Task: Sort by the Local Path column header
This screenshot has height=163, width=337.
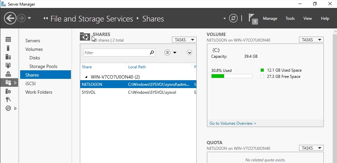Action: pyautogui.click(x=137, y=67)
